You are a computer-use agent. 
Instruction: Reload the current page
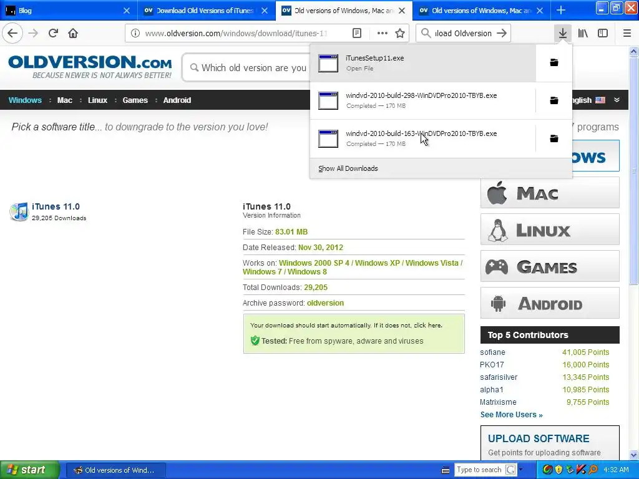53,33
